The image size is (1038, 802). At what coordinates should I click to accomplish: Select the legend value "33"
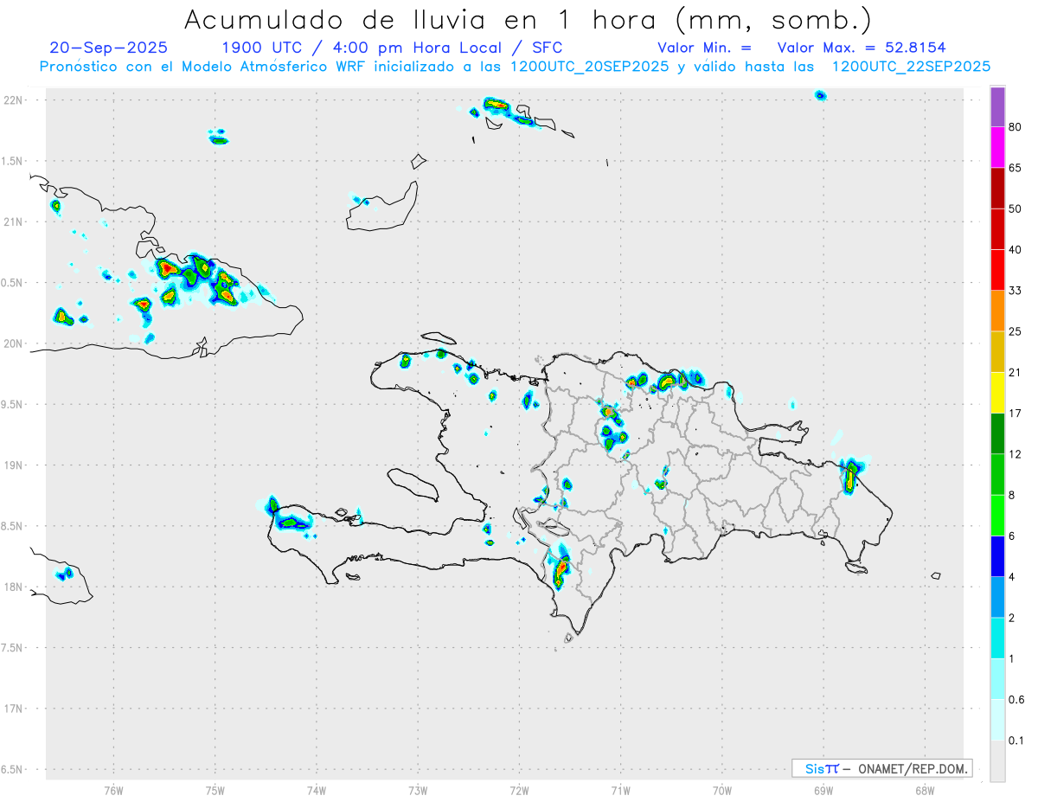point(1016,291)
